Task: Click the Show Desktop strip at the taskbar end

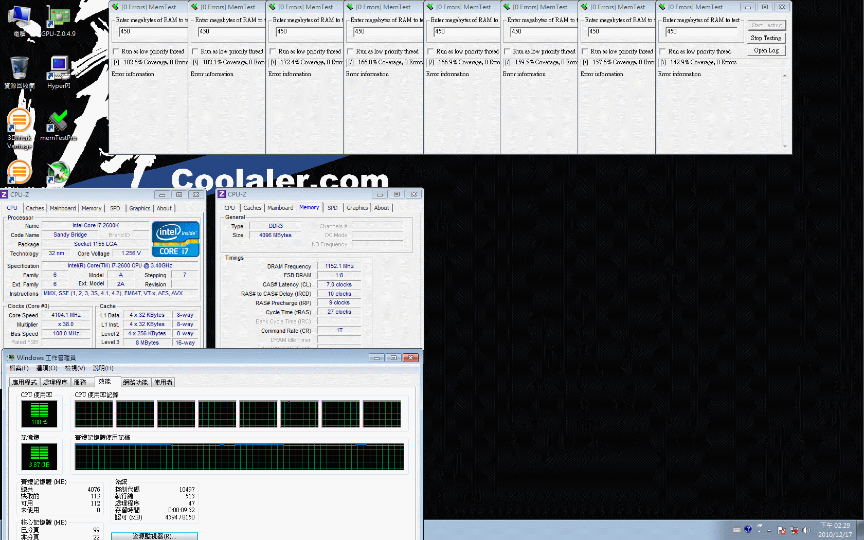Action: [x=860, y=530]
